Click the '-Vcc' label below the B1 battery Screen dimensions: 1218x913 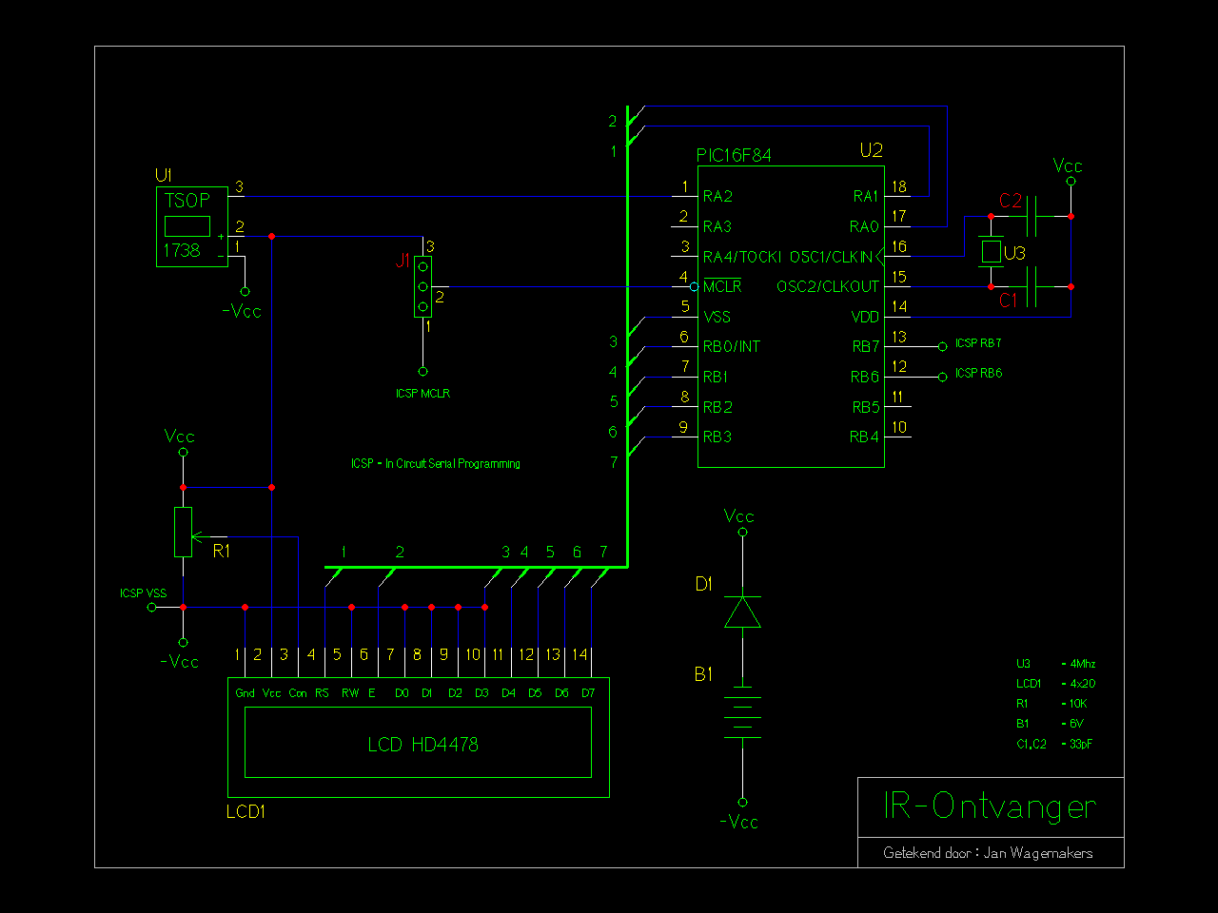coord(739,823)
